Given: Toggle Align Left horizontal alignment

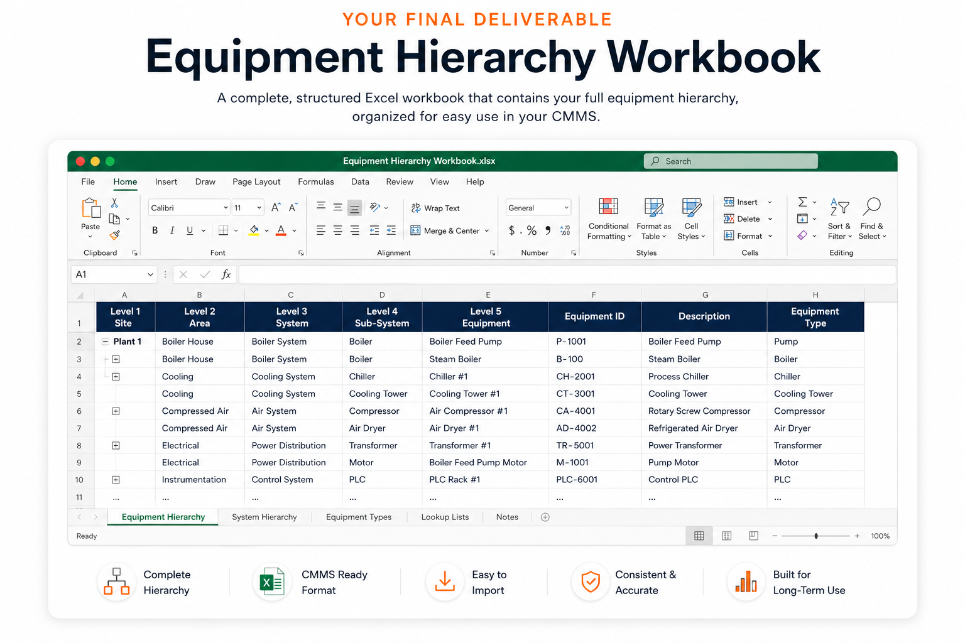Looking at the screenshot, I should tap(321, 230).
